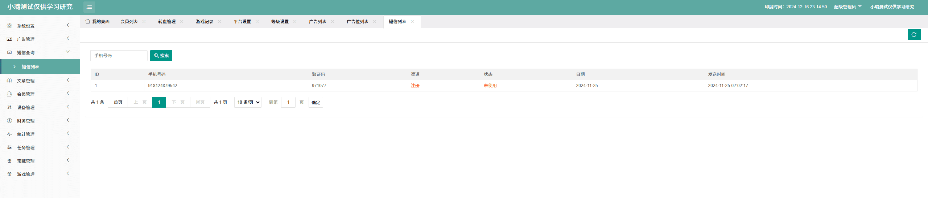Screen dimensions: 928x198
Task: Click the 搜索 search button
Action: (161, 56)
